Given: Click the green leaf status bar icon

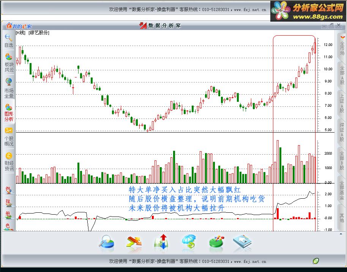Looking at the screenshot, I should coord(316,261).
